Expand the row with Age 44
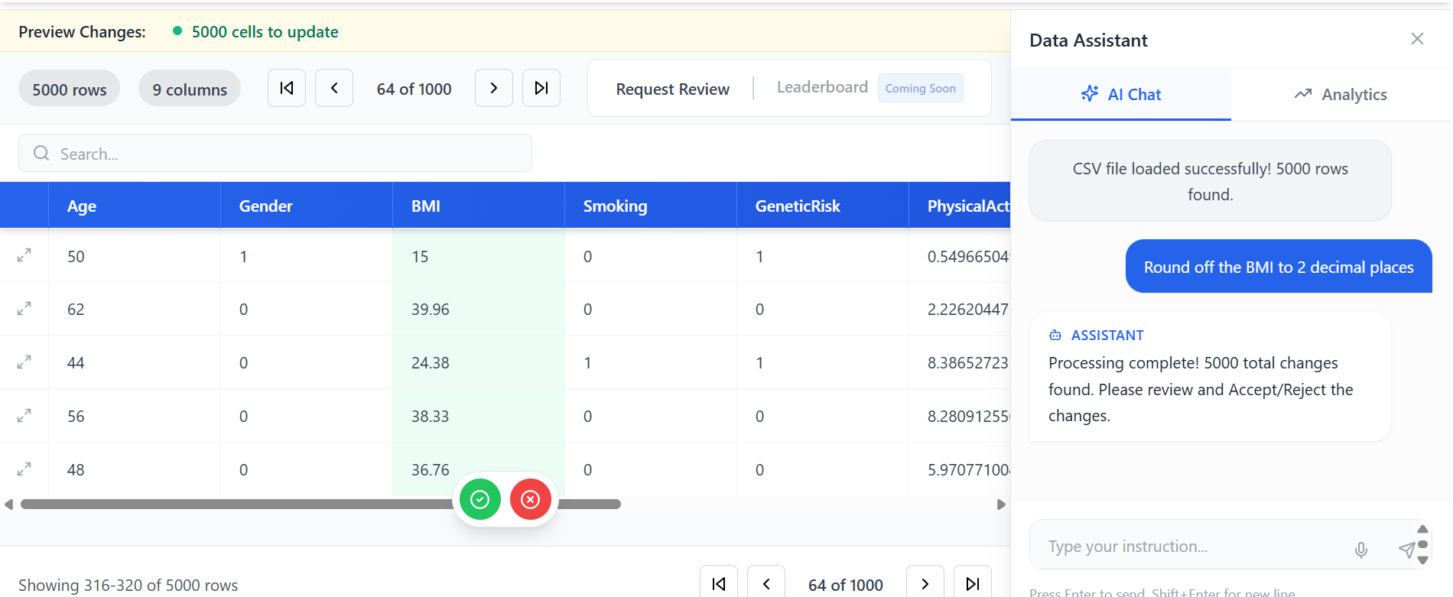Screen dimensions: 1453x597 click(x=24, y=362)
